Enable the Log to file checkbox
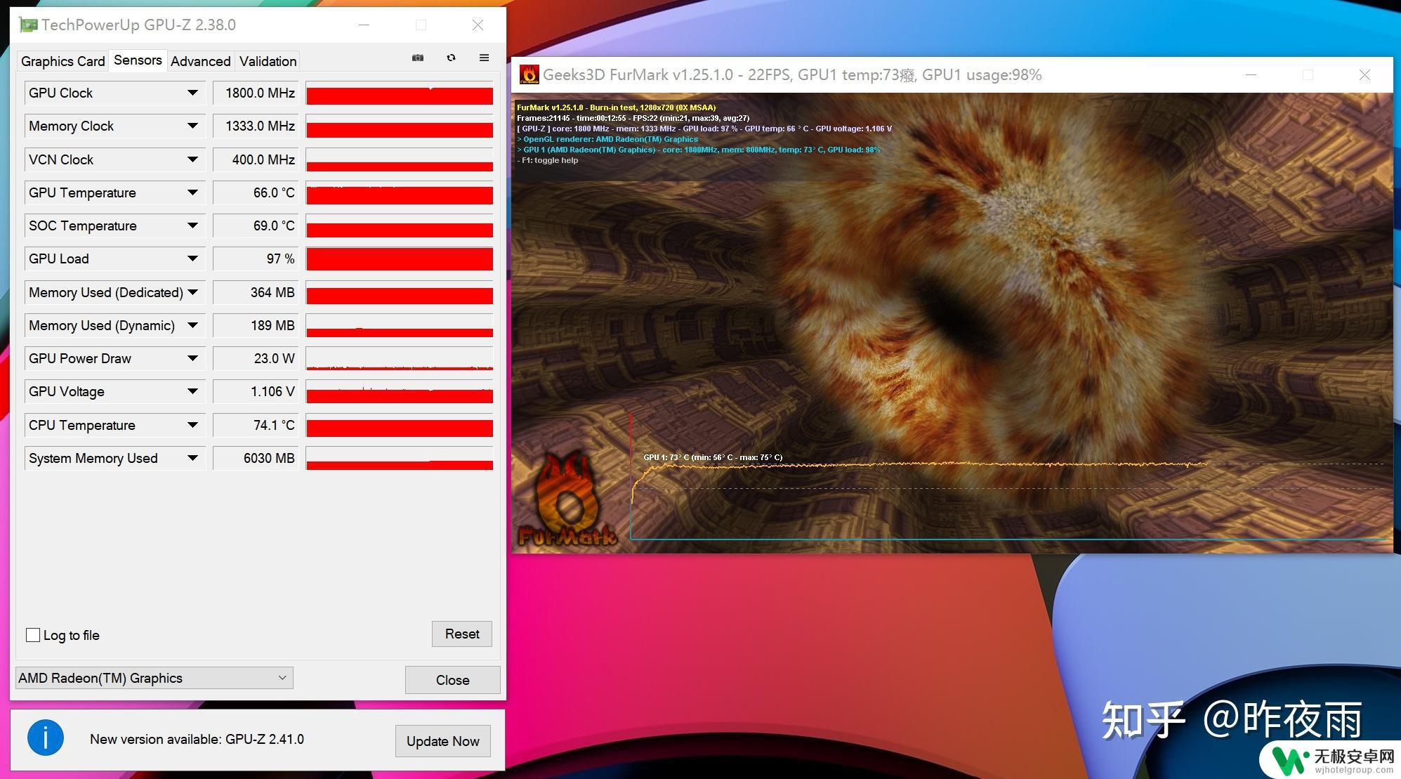Viewport: 1401px width, 779px height. (33, 635)
